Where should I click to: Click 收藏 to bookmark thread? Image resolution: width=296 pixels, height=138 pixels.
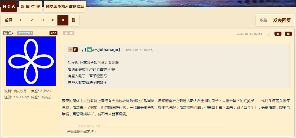point(263,20)
